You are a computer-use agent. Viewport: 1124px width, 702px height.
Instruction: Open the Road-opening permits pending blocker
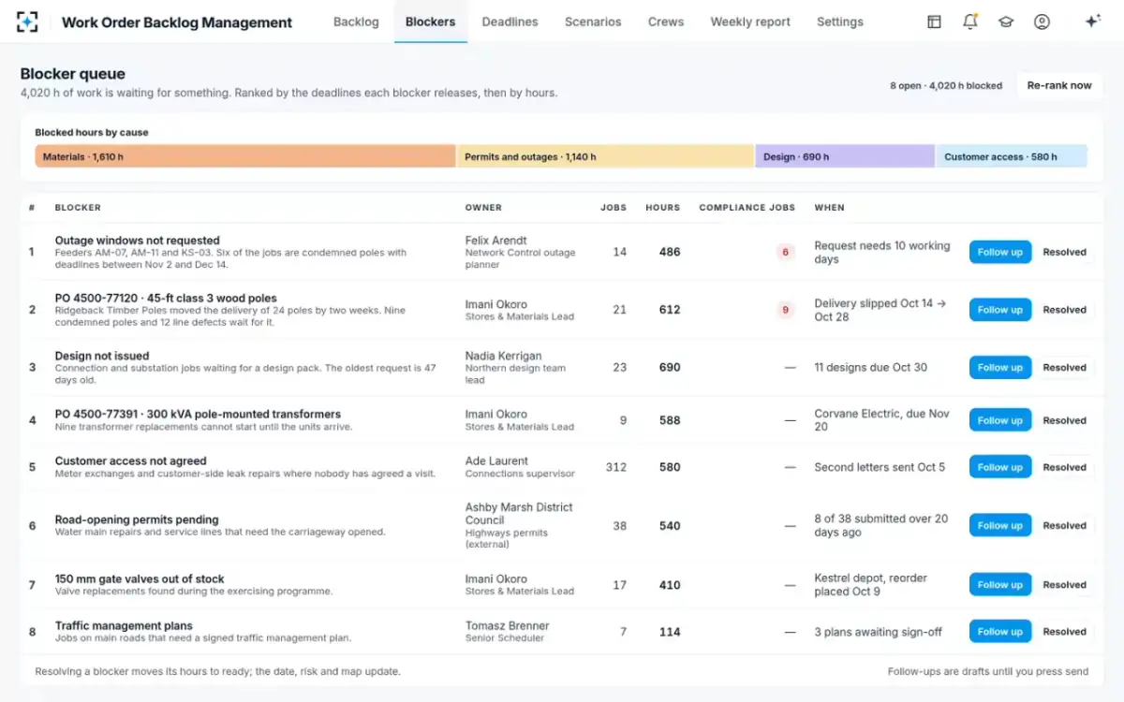pos(137,519)
